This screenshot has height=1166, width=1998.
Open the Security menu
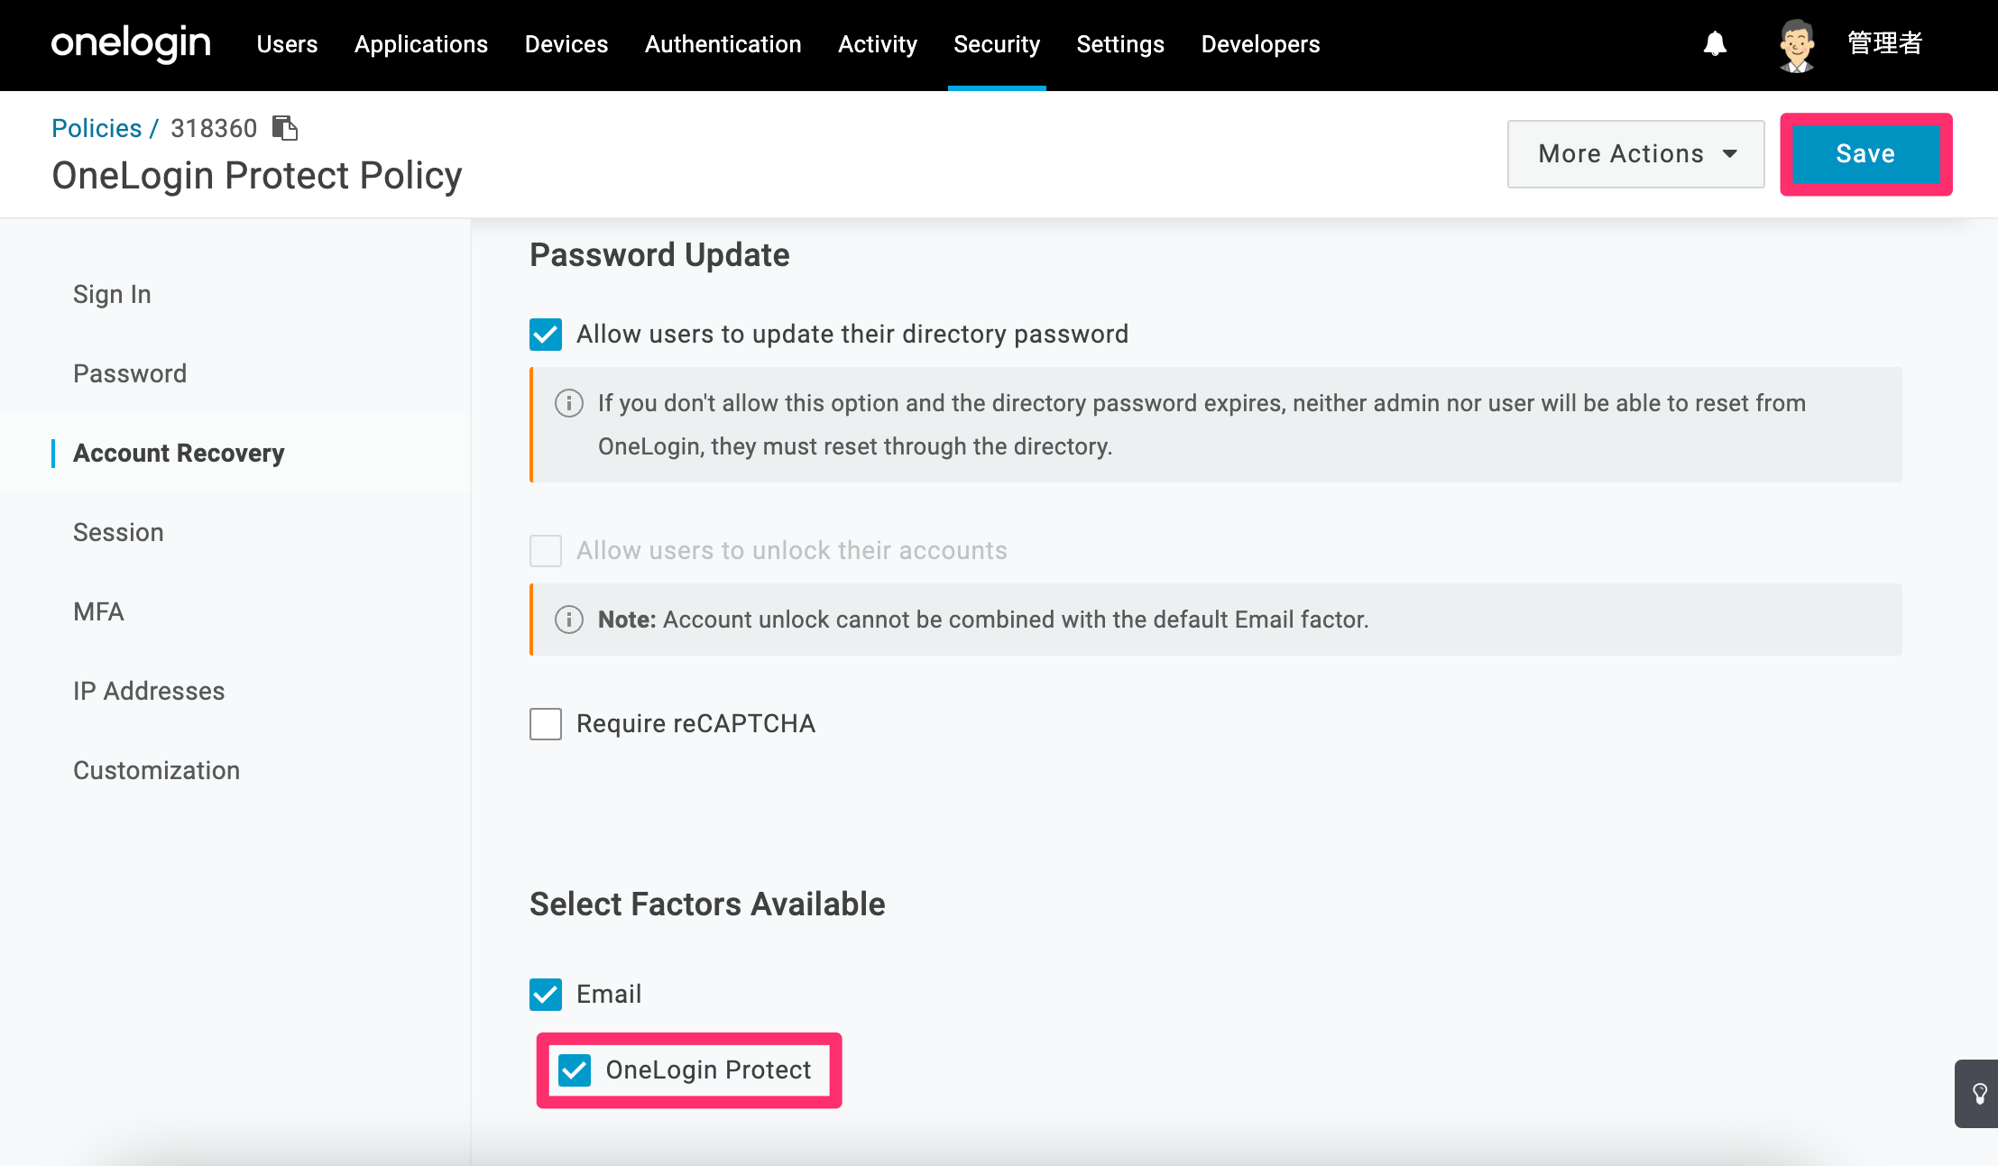(x=997, y=44)
